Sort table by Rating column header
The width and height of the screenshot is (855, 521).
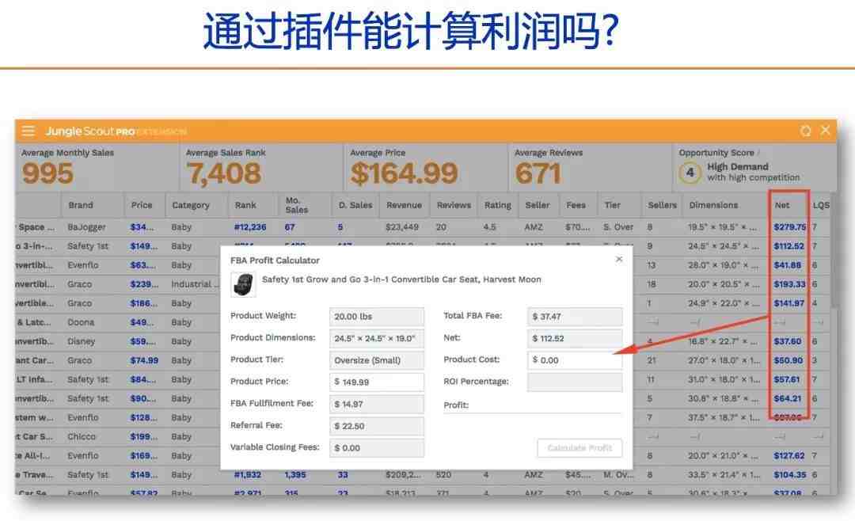point(498,205)
